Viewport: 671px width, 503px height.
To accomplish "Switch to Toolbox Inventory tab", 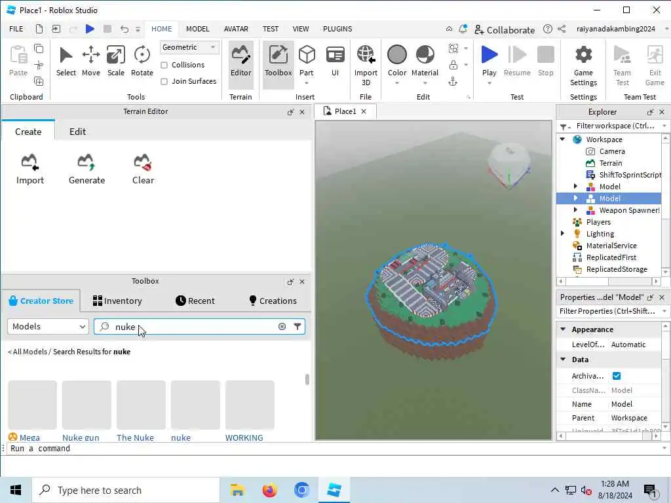I will coord(117,301).
